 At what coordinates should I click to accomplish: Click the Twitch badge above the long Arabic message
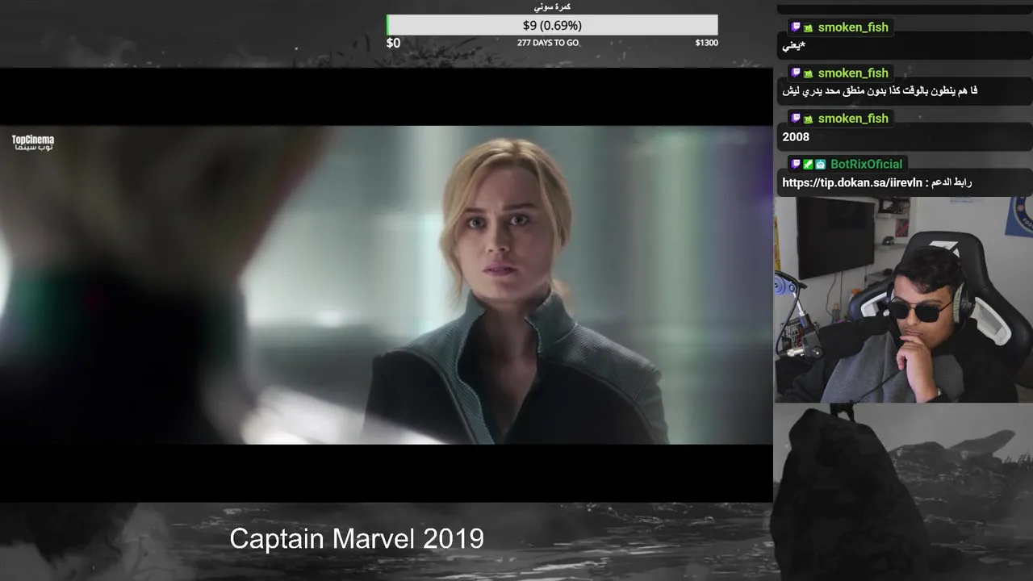[x=796, y=73]
